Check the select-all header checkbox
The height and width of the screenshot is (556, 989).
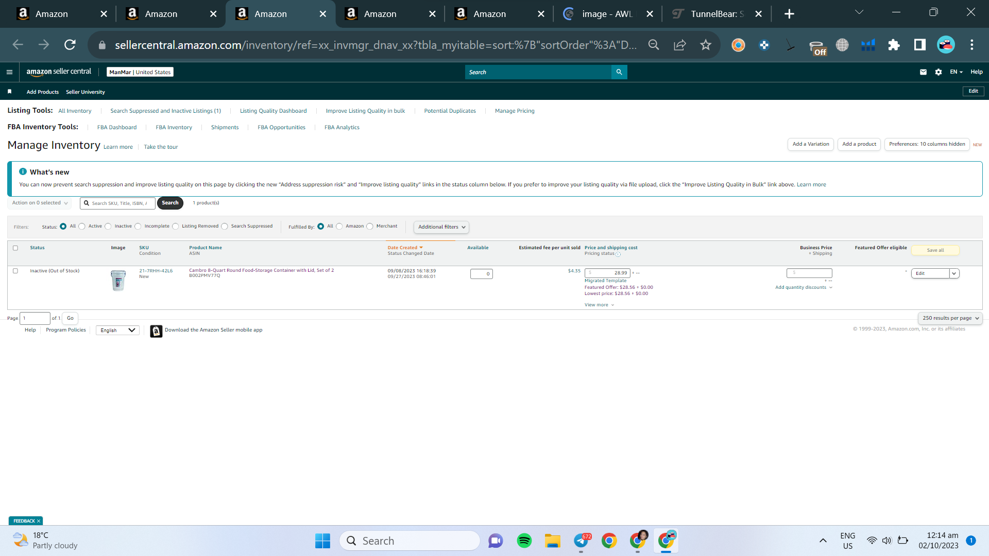pos(15,248)
